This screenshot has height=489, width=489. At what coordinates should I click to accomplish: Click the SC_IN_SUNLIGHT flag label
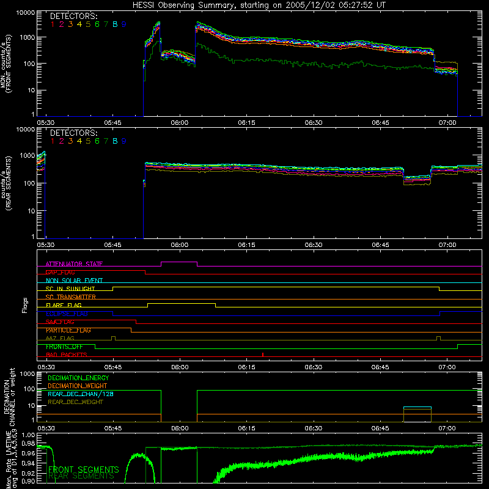[x=70, y=289]
